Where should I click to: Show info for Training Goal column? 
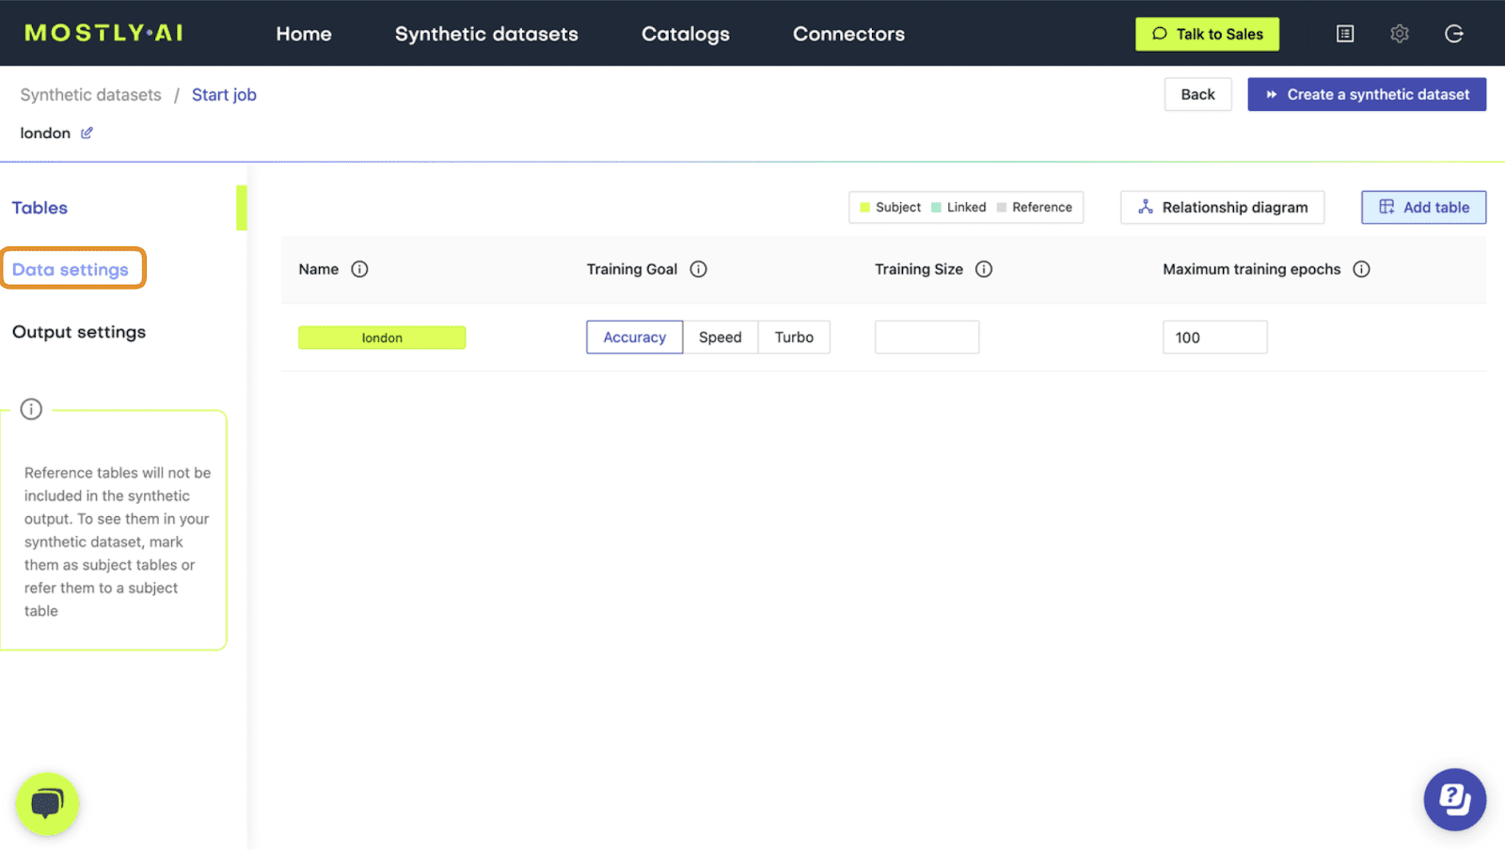[698, 269]
